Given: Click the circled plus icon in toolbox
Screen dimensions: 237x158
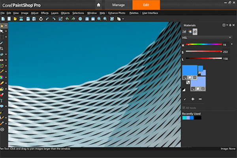Looking at the screenshot, I should [2, 129].
